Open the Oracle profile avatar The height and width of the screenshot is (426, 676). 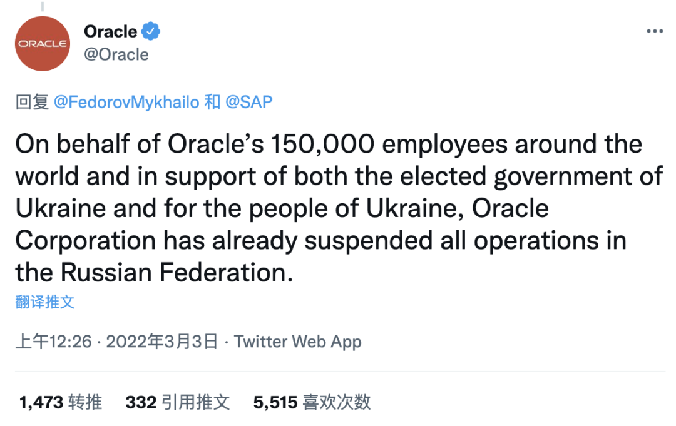[x=43, y=43]
